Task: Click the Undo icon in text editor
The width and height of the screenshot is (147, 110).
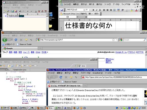Action: pos(20,11)
